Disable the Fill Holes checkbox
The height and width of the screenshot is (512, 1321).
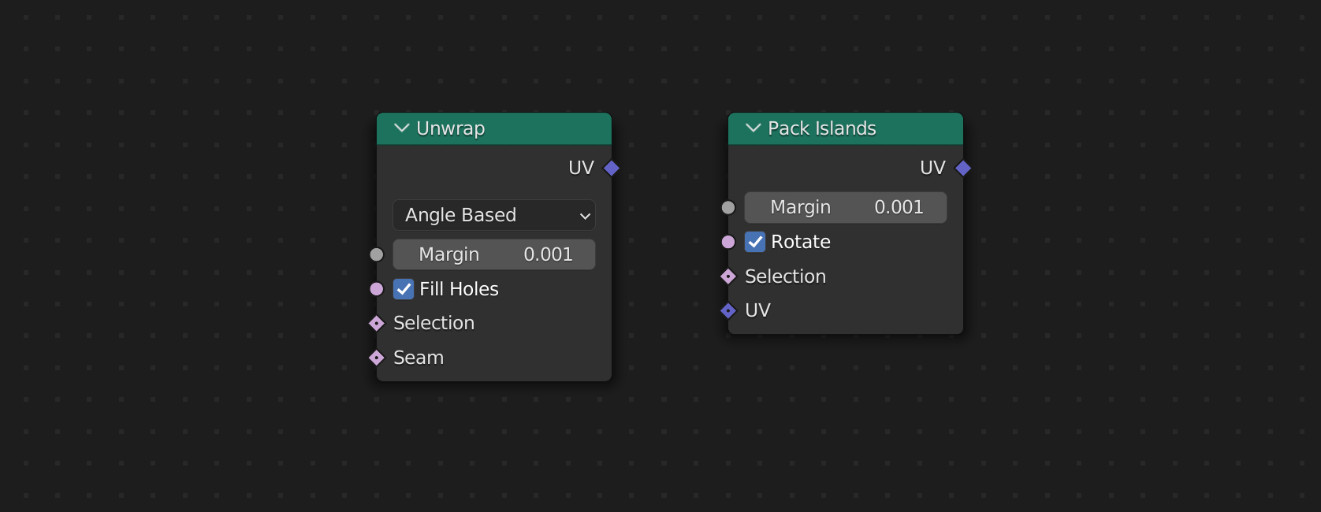(x=404, y=289)
